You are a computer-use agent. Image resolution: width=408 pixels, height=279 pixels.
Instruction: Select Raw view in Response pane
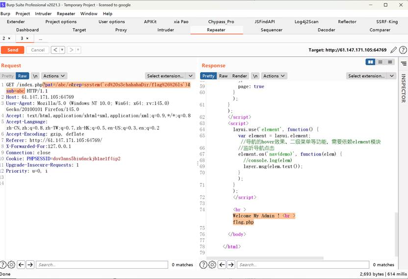[223, 76]
